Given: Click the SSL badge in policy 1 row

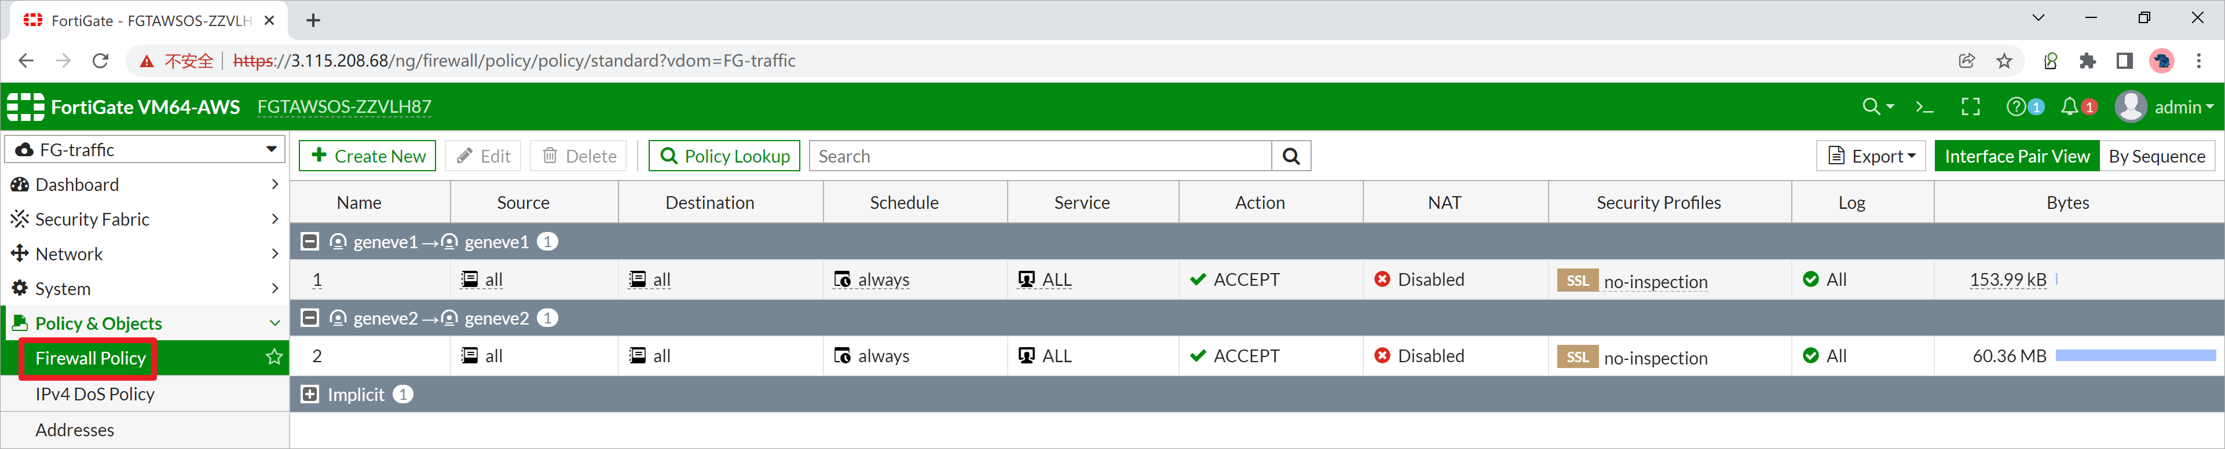Looking at the screenshot, I should (1576, 281).
